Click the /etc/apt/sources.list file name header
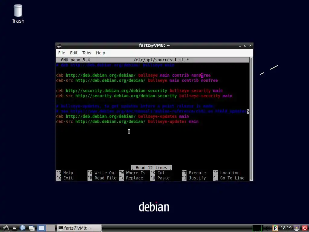The image size is (309, 232). (x=159, y=60)
